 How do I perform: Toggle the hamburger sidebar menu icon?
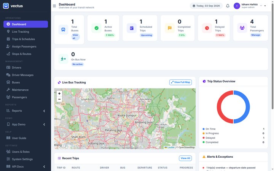(54, 6)
